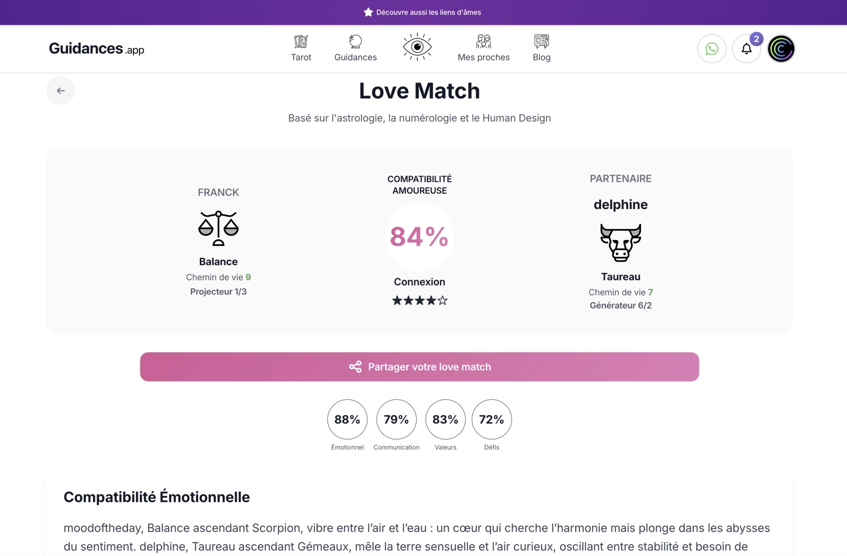
Task: Click the Blog newspaper icon
Action: (541, 42)
